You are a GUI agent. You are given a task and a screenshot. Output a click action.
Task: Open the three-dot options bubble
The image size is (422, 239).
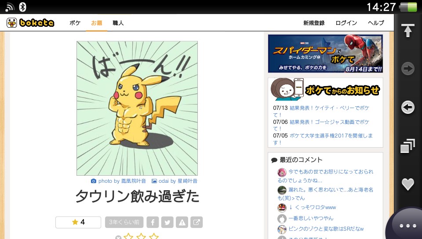(407, 225)
